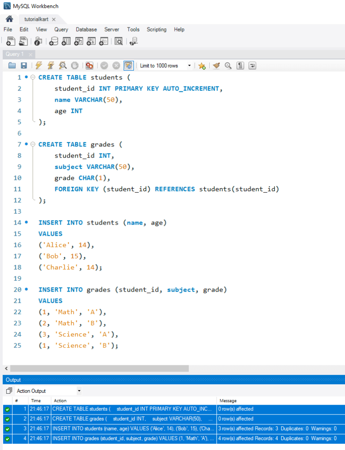Select output row 4 INSERT INTO grades
Screen dimensions: 345x450
click(x=174, y=438)
